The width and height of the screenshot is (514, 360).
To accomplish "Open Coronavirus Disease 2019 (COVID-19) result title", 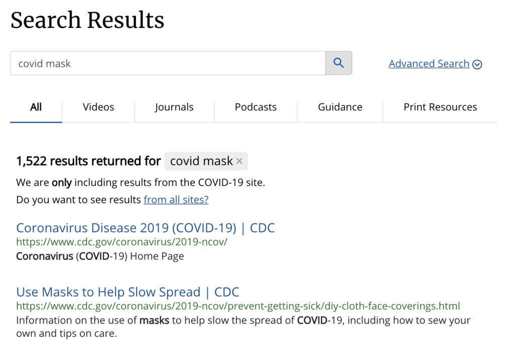I will click(x=146, y=228).
